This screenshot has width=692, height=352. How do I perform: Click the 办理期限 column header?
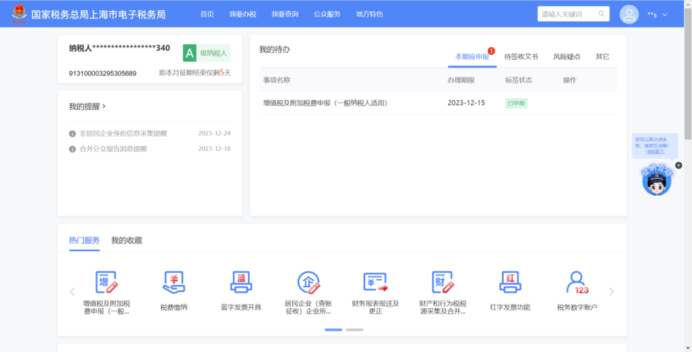coord(461,80)
